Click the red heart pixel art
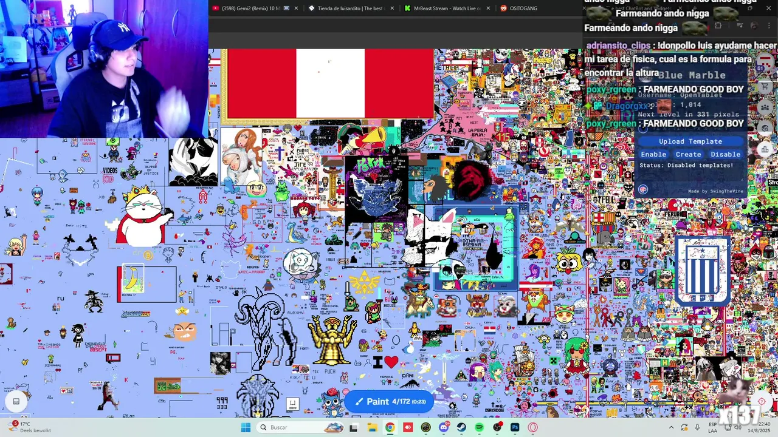The height and width of the screenshot is (437, 778). (x=391, y=362)
